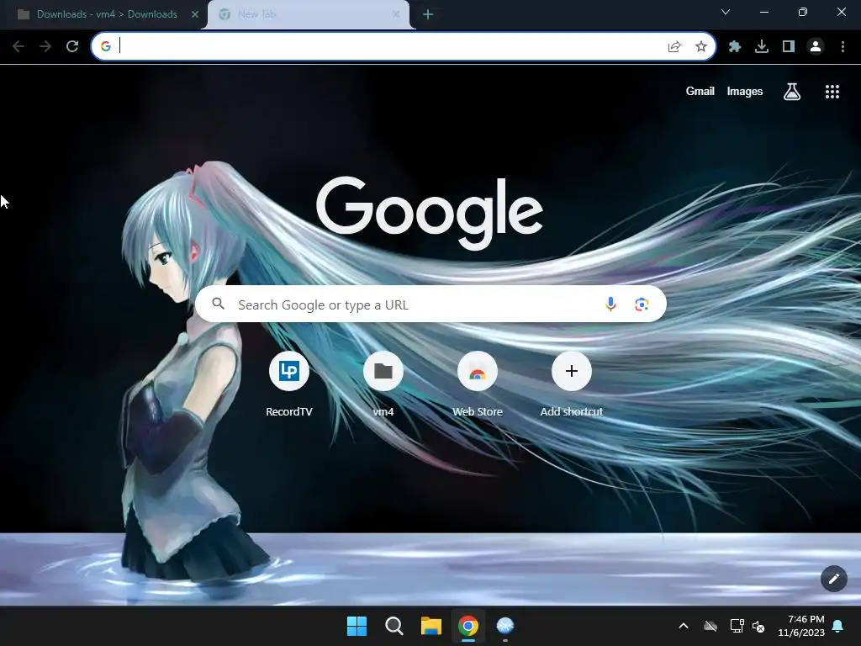Click the Chrome taskbar icon

[467, 626]
